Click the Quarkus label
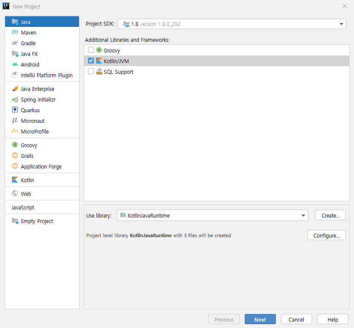Viewport: 354px width, 328px height. (x=30, y=110)
